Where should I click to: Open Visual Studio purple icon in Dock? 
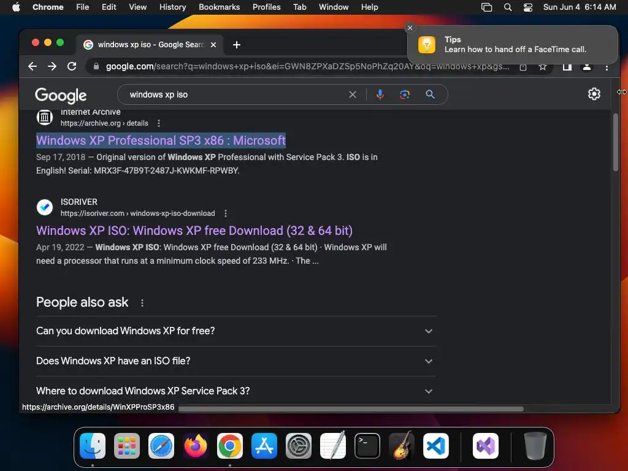tap(486, 446)
